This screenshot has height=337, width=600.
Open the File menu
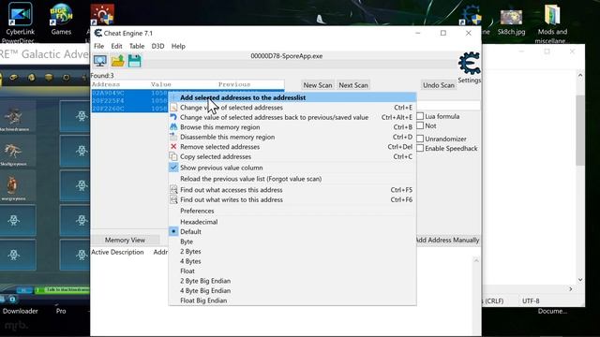(98, 46)
